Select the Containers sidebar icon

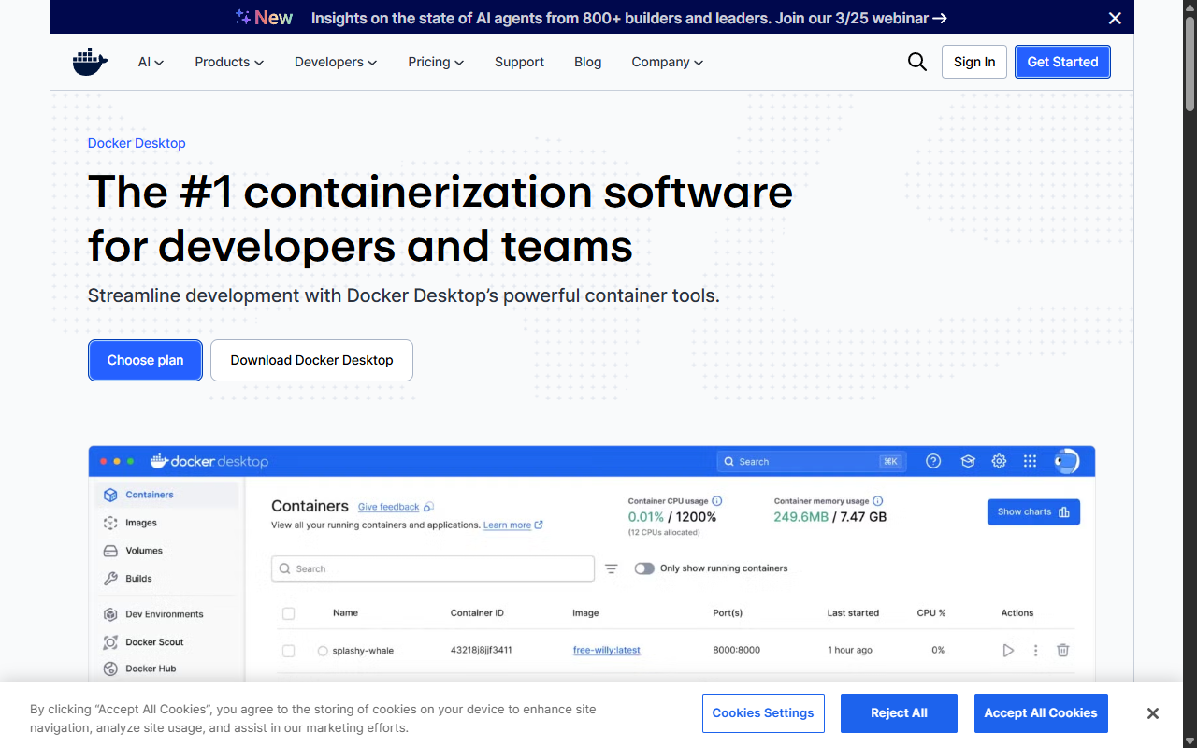click(109, 494)
